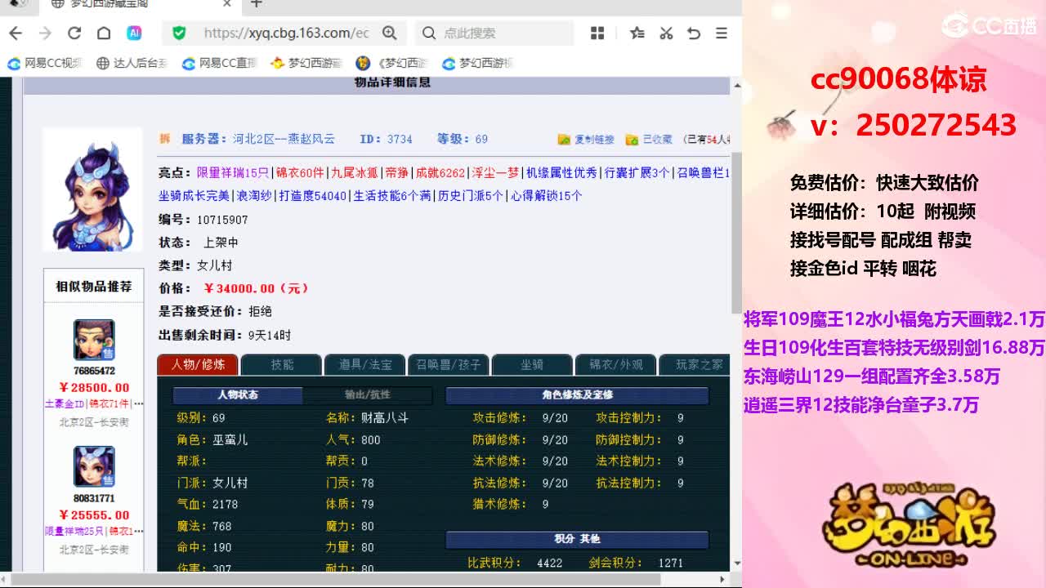Select the 坐骑 tab
Screen dimensions: 1046x588
pos(532,365)
